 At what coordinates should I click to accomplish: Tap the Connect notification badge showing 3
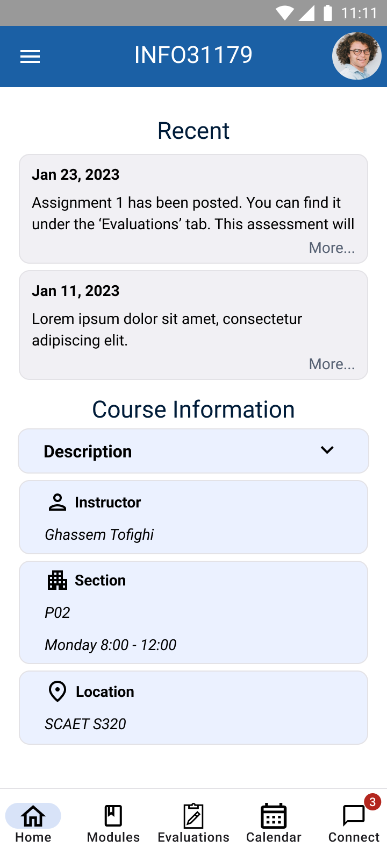tap(372, 802)
